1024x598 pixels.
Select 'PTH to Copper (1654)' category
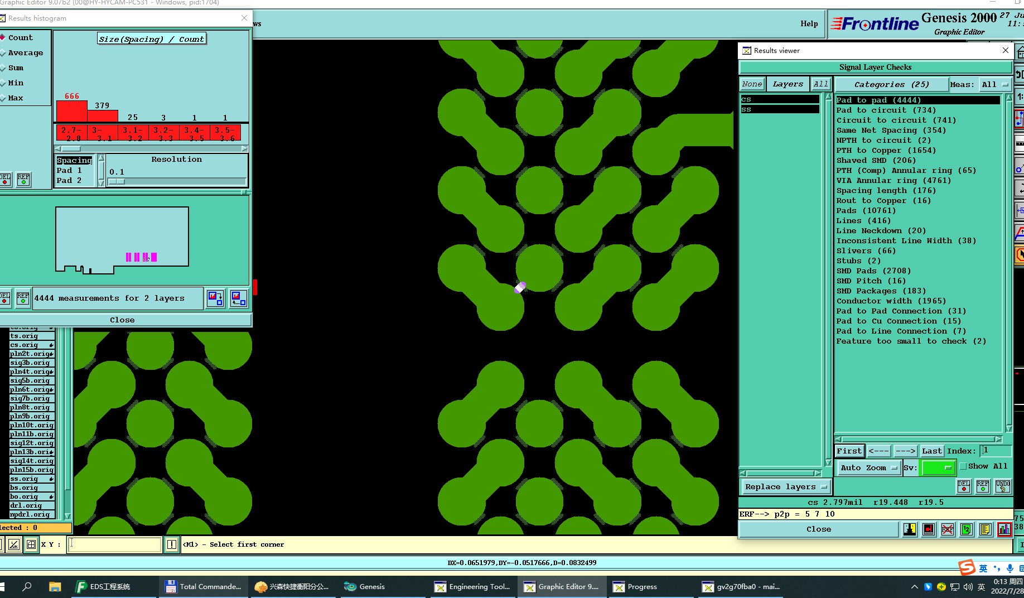point(886,150)
